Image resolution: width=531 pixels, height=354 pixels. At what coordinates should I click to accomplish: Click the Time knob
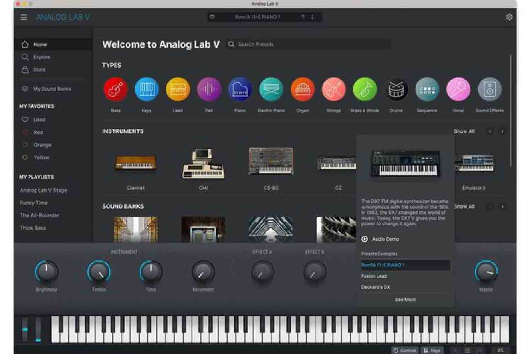point(151,272)
